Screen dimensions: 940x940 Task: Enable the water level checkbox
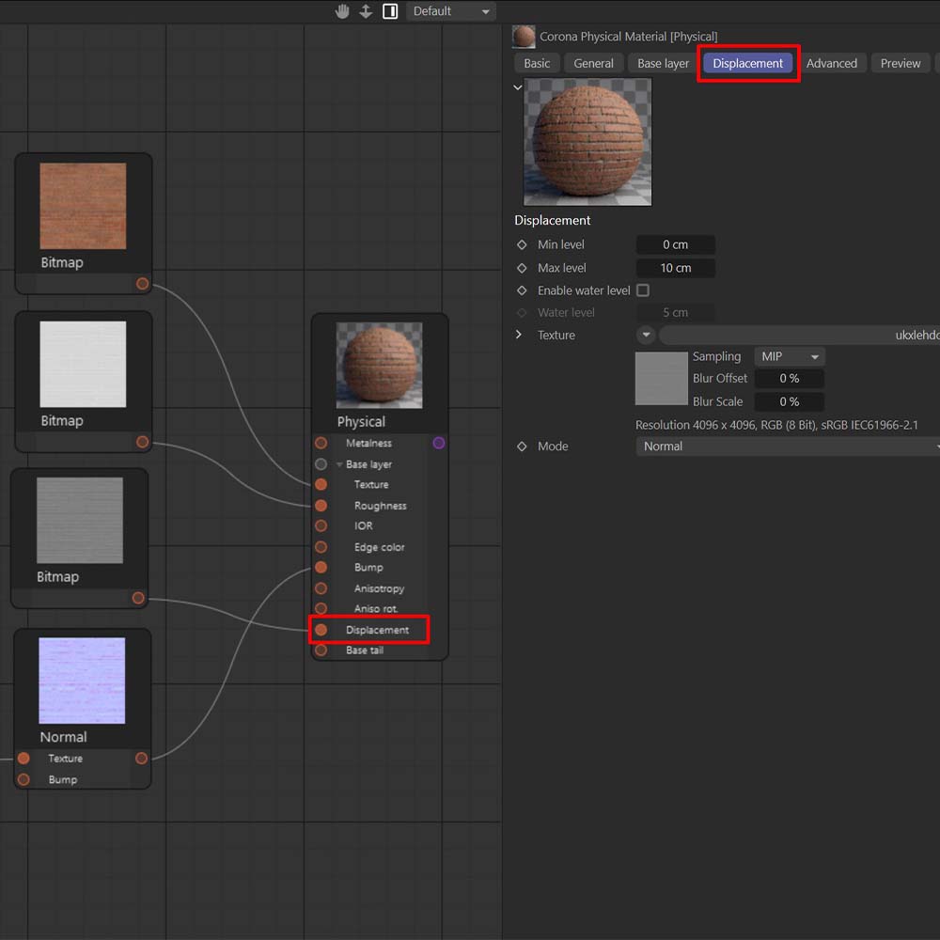tap(643, 290)
